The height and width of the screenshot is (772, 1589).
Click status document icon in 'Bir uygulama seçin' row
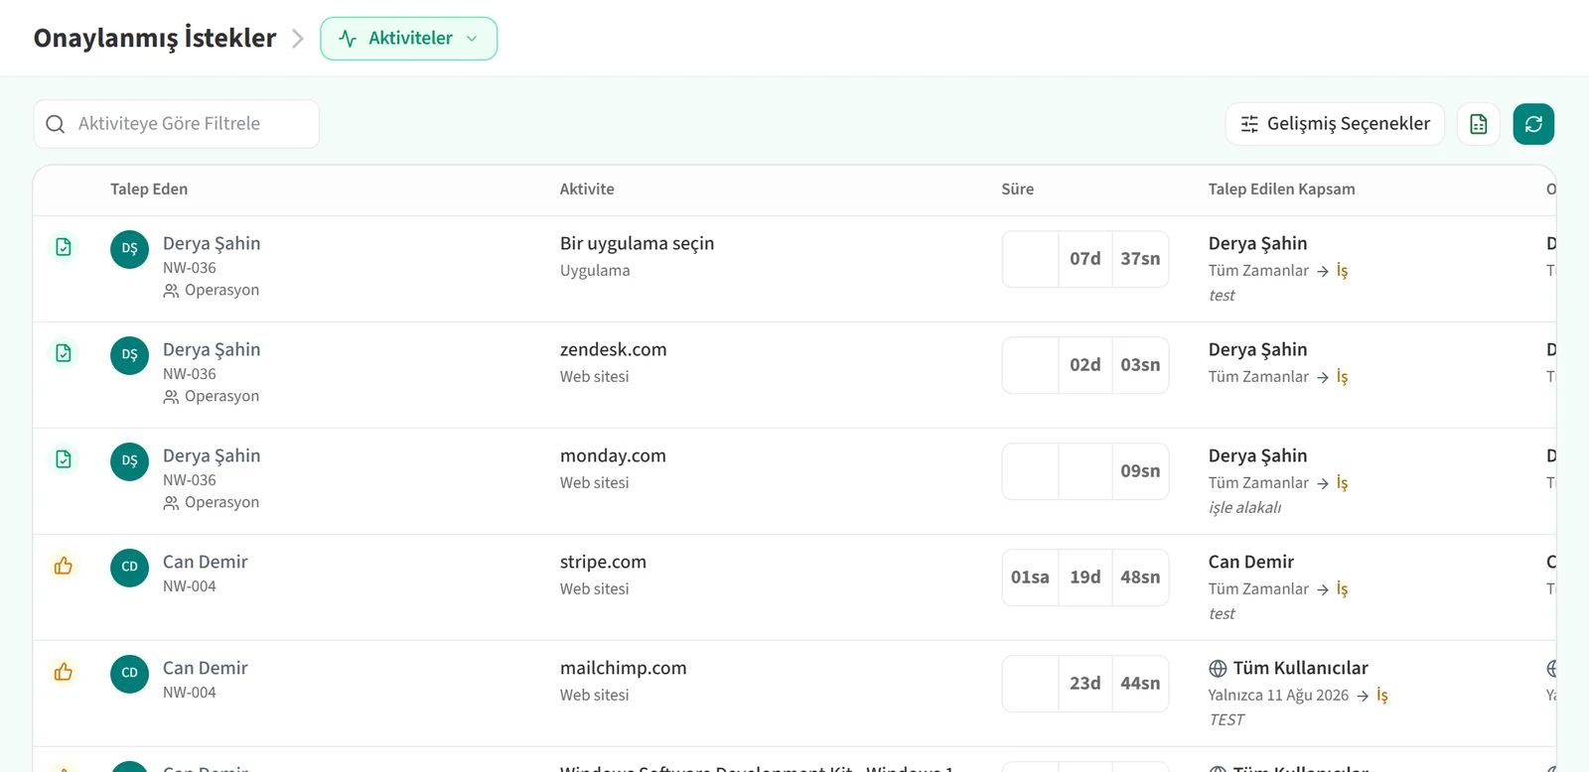(64, 247)
